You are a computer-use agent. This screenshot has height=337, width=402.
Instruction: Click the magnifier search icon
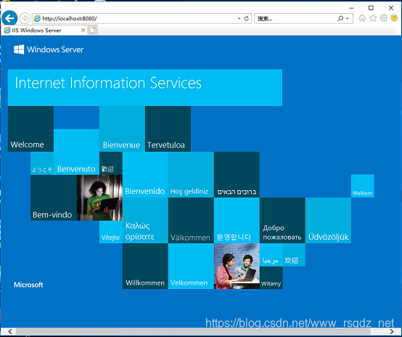coord(340,18)
